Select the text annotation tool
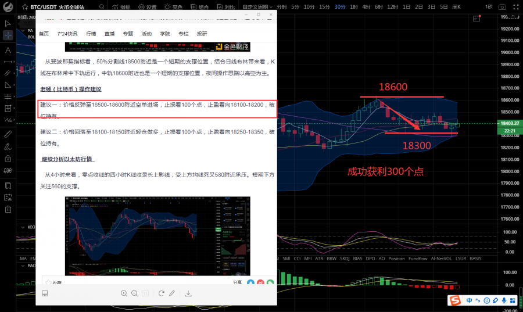The height and width of the screenshot is (312, 523). click(8, 51)
